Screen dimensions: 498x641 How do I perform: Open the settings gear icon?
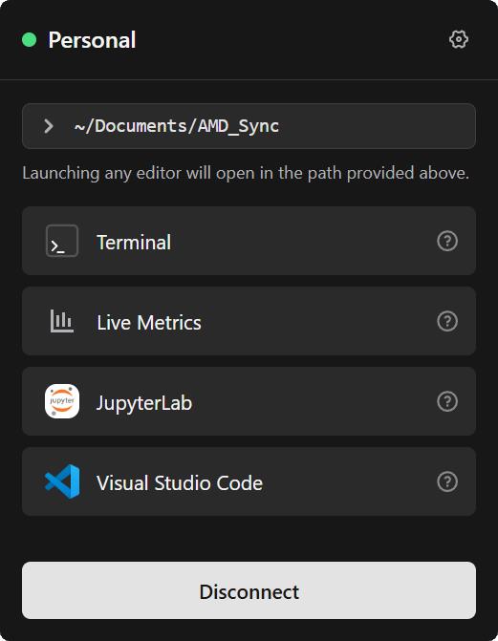[458, 40]
